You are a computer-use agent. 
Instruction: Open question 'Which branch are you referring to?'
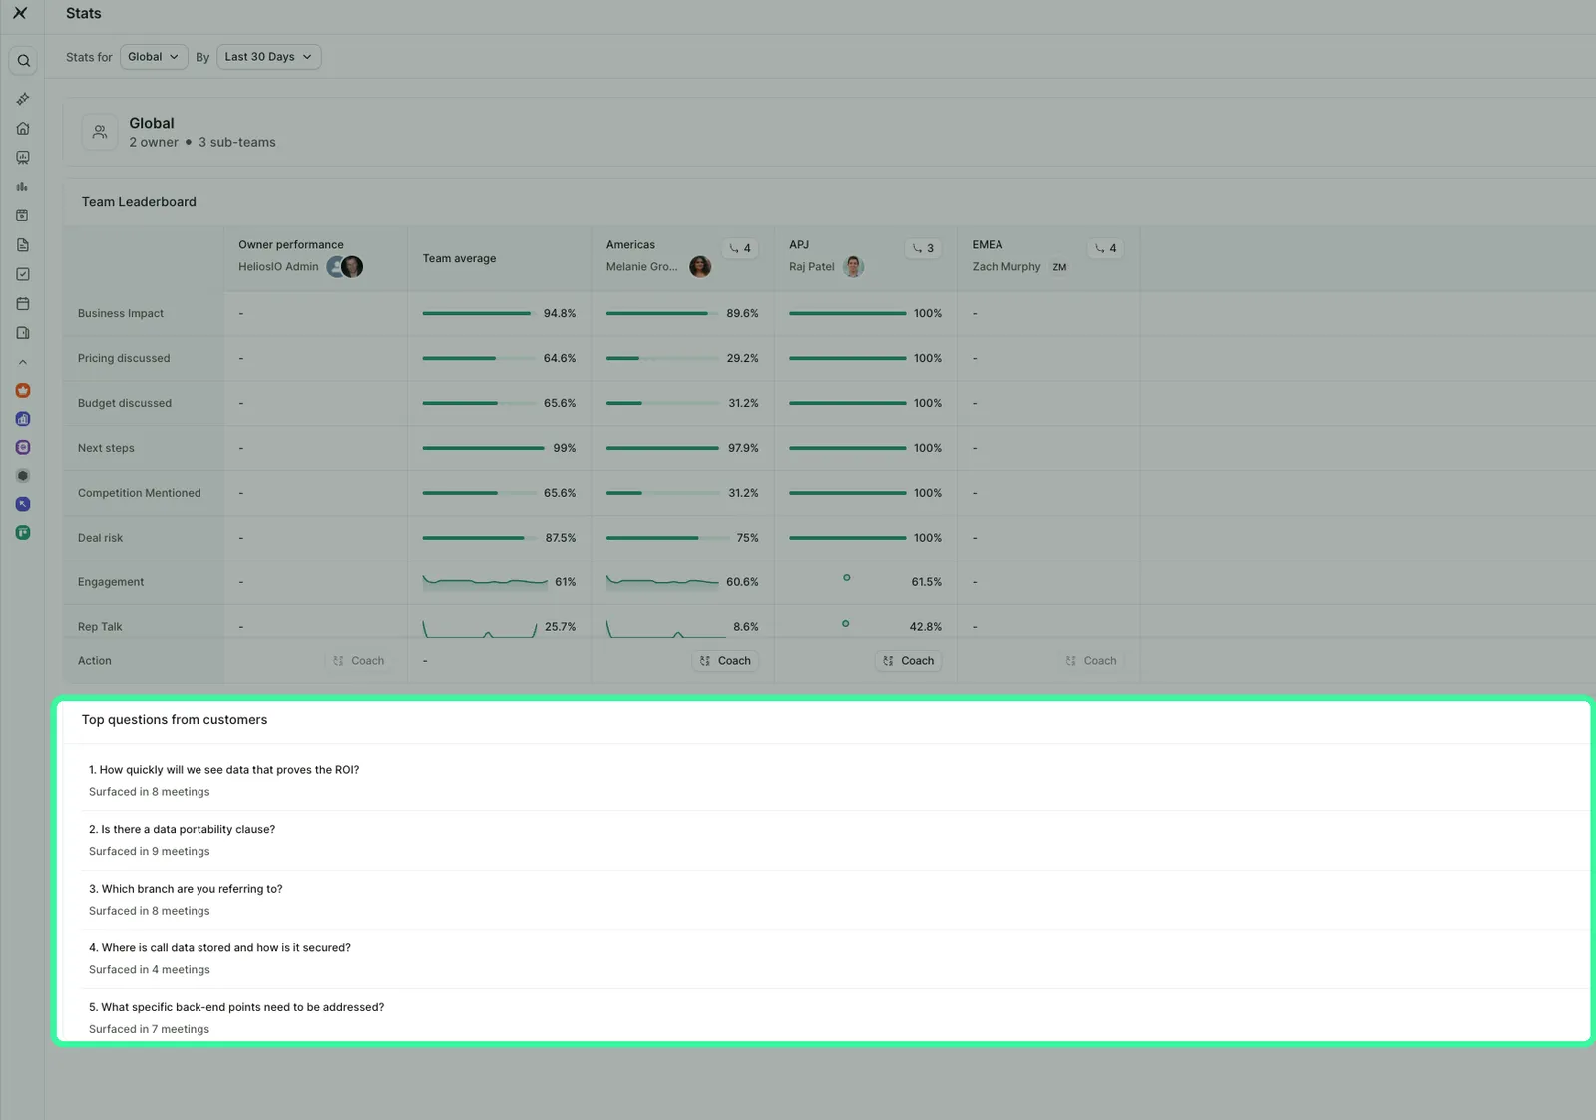point(186,889)
